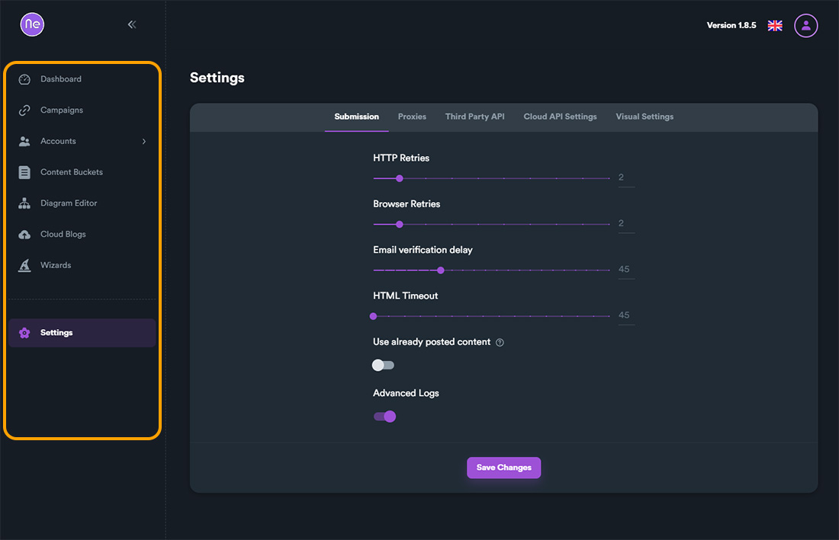Click the Dashboard gauge icon
The image size is (839, 540).
(x=24, y=79)
